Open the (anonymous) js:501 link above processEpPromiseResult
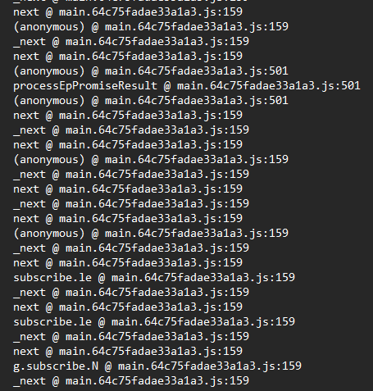The image size is (373, 391). pos(197,71)
